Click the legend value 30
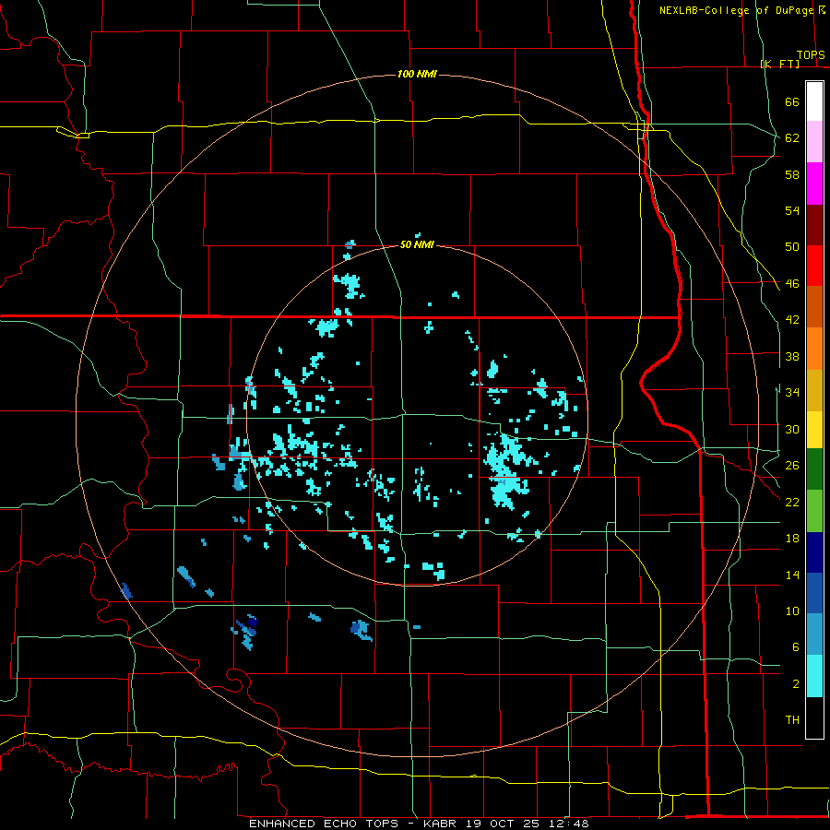Screen dimensions: 830x830 (x=792, y=429)
